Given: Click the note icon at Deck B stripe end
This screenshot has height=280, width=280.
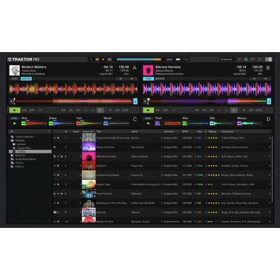Looking at the screenshot, I should click(269, 101).
